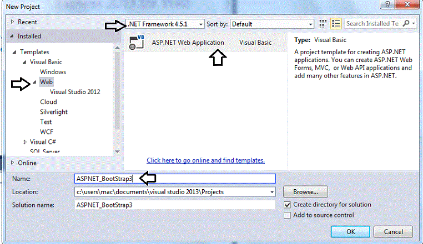The height and width of the screenshot is (244, 423).
Task: Click into the project Name field
Action: pyautogui.click(x=175, y=179)
